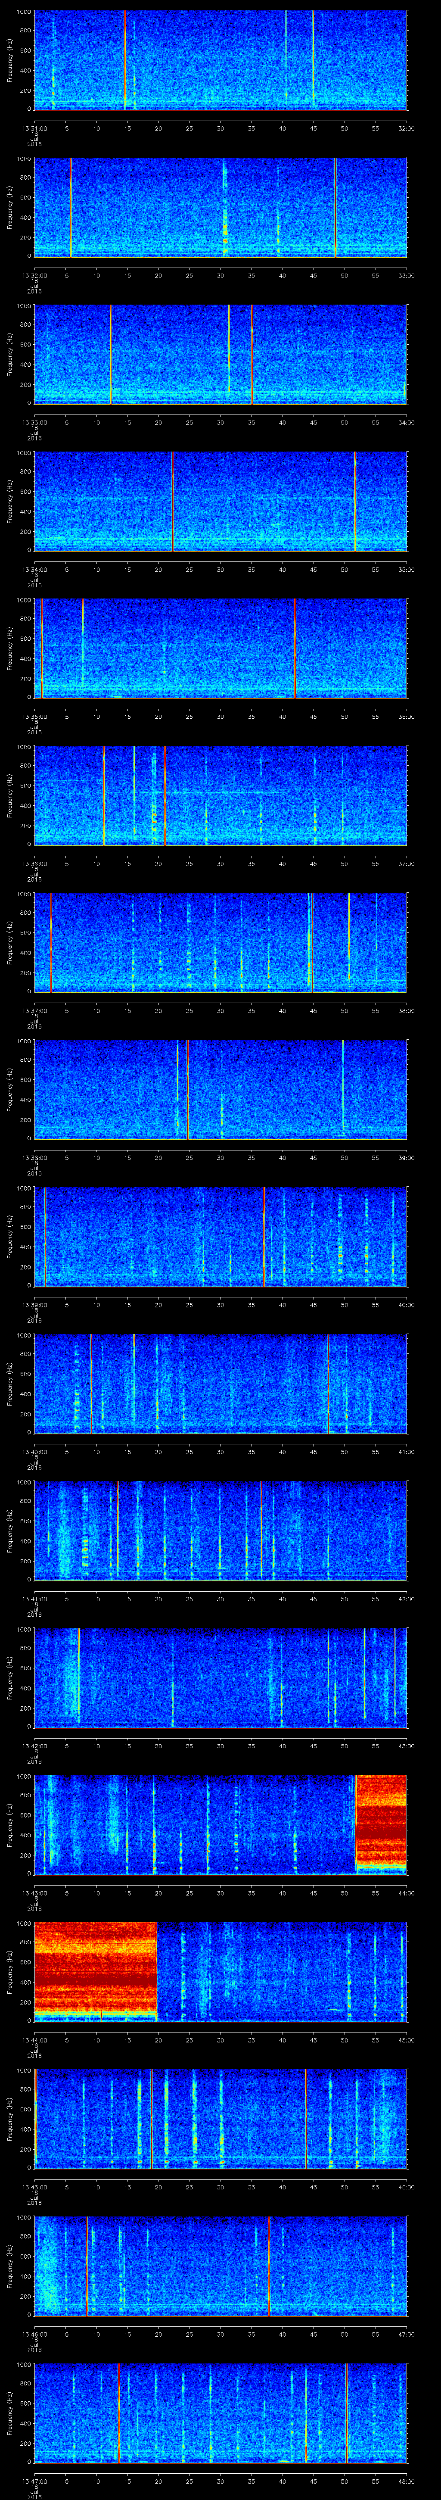The height and width of the screenshot is (2500, 441).
Task: Select the '42:00' end time label
Action: [x=406, y=1599]
